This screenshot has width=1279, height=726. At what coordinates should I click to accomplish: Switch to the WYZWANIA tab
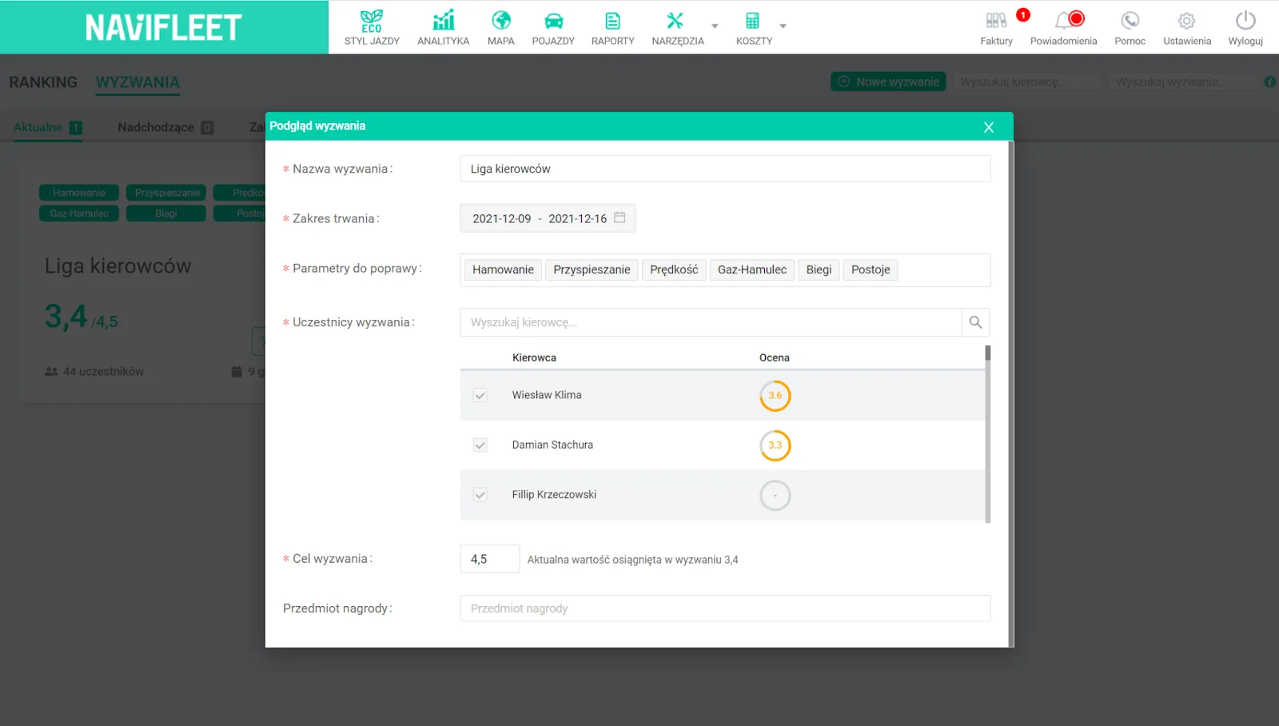pyautogui.click(x=137, y=82)
